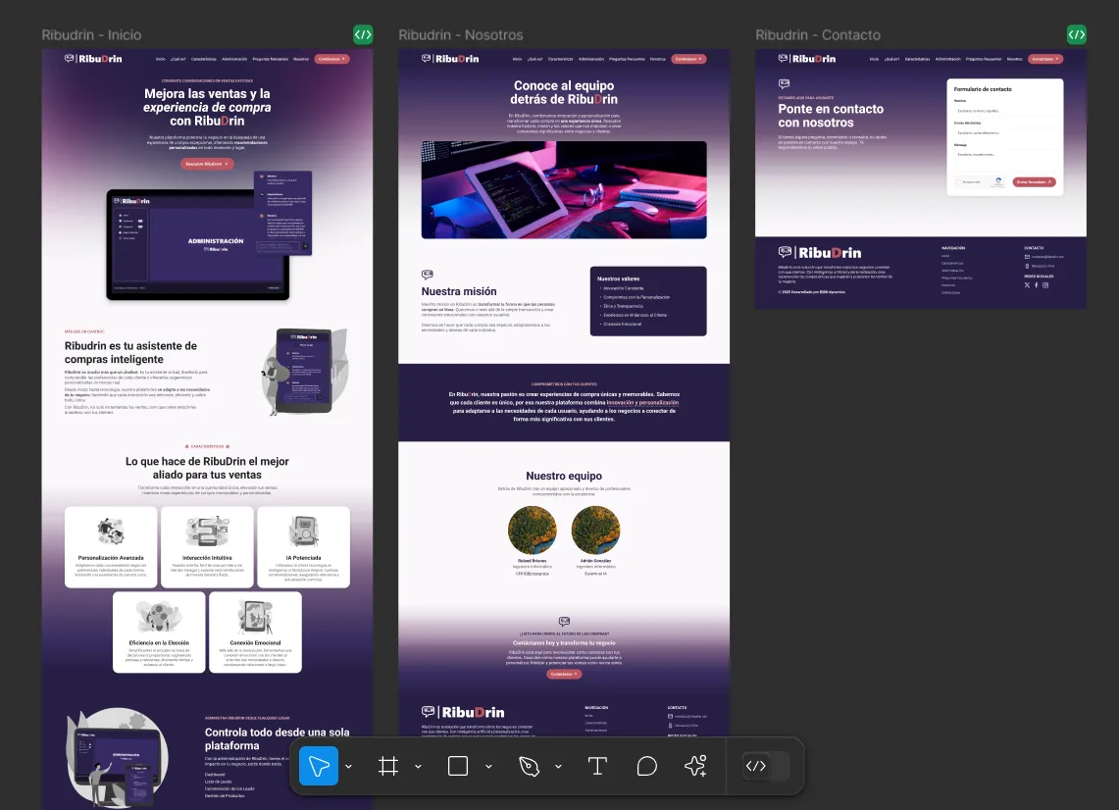Activate the Pen tool

529,766
